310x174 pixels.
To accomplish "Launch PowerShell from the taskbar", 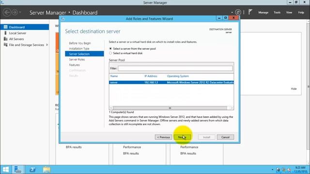I will click(x=32, y=170).
